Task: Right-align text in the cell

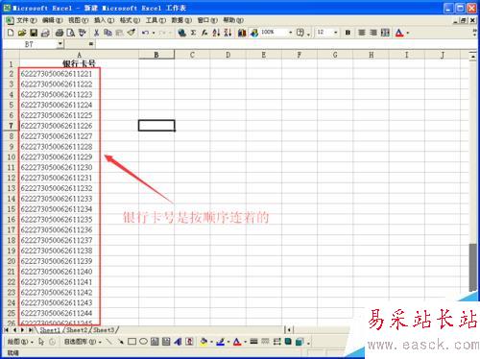Action: (373, 33)
